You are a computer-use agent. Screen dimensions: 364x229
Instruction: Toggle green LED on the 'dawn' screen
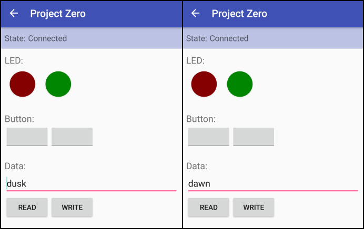[x=240, y=84]
